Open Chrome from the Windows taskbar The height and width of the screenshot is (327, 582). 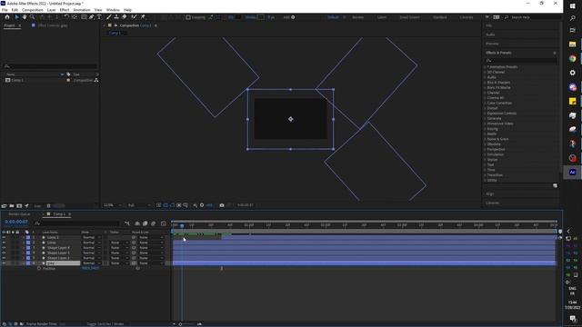572,58
